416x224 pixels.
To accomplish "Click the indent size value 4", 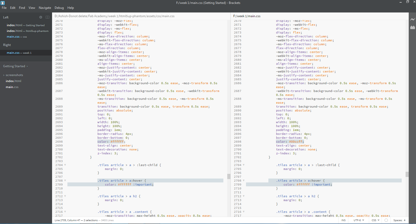I will [405, 220].
